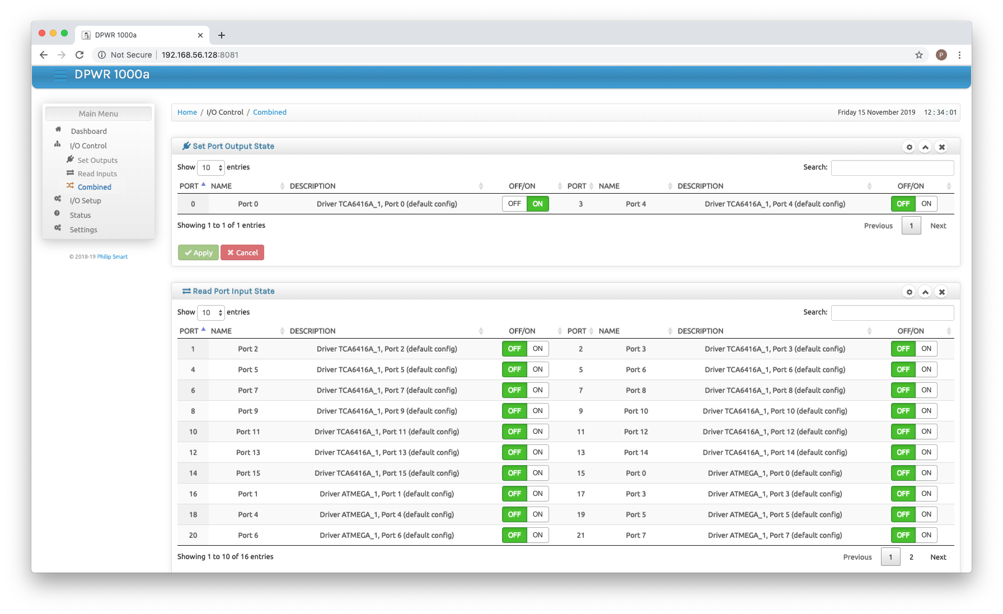
Task: Click the green Apply button
Action: [198, 253]
